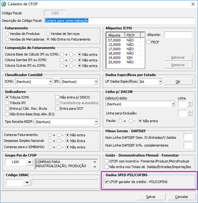Viewport: 198px width, 203px height.
Task: Select the 19,0000 SIM alíquota row
Action: click(125, 58)
